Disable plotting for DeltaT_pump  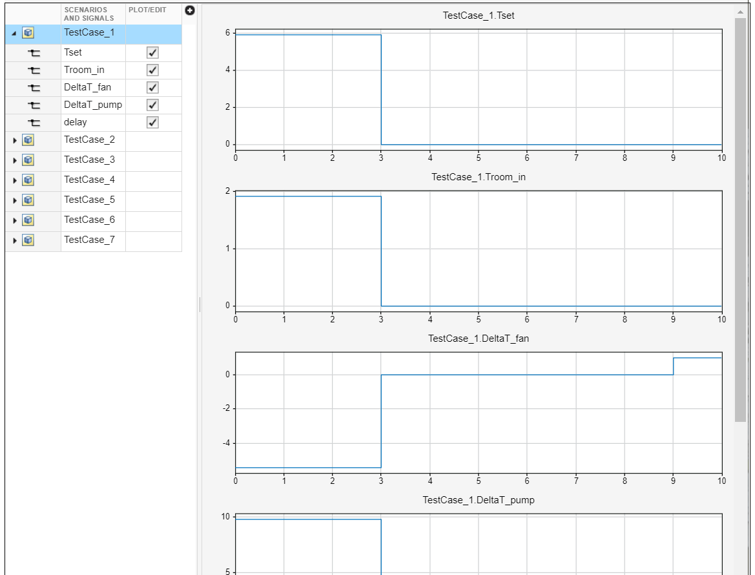[154, 105]
